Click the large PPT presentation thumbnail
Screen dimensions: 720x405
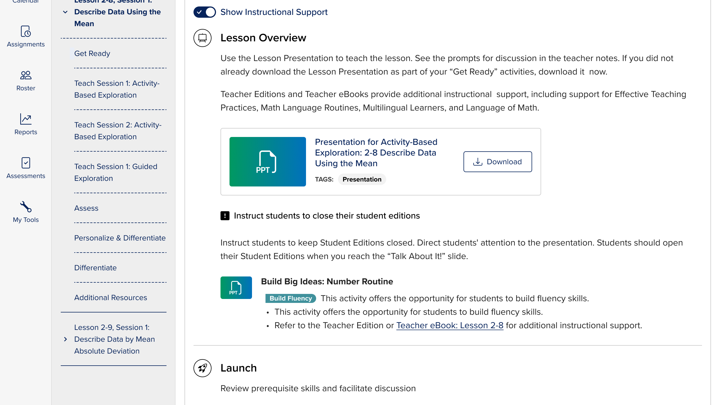pos(267,162)
